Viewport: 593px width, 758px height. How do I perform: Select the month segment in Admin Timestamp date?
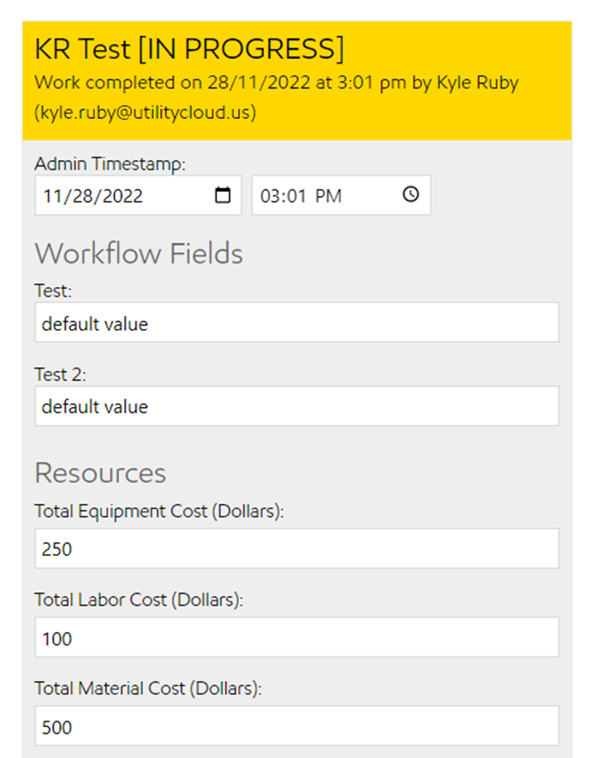click(52, 196)
